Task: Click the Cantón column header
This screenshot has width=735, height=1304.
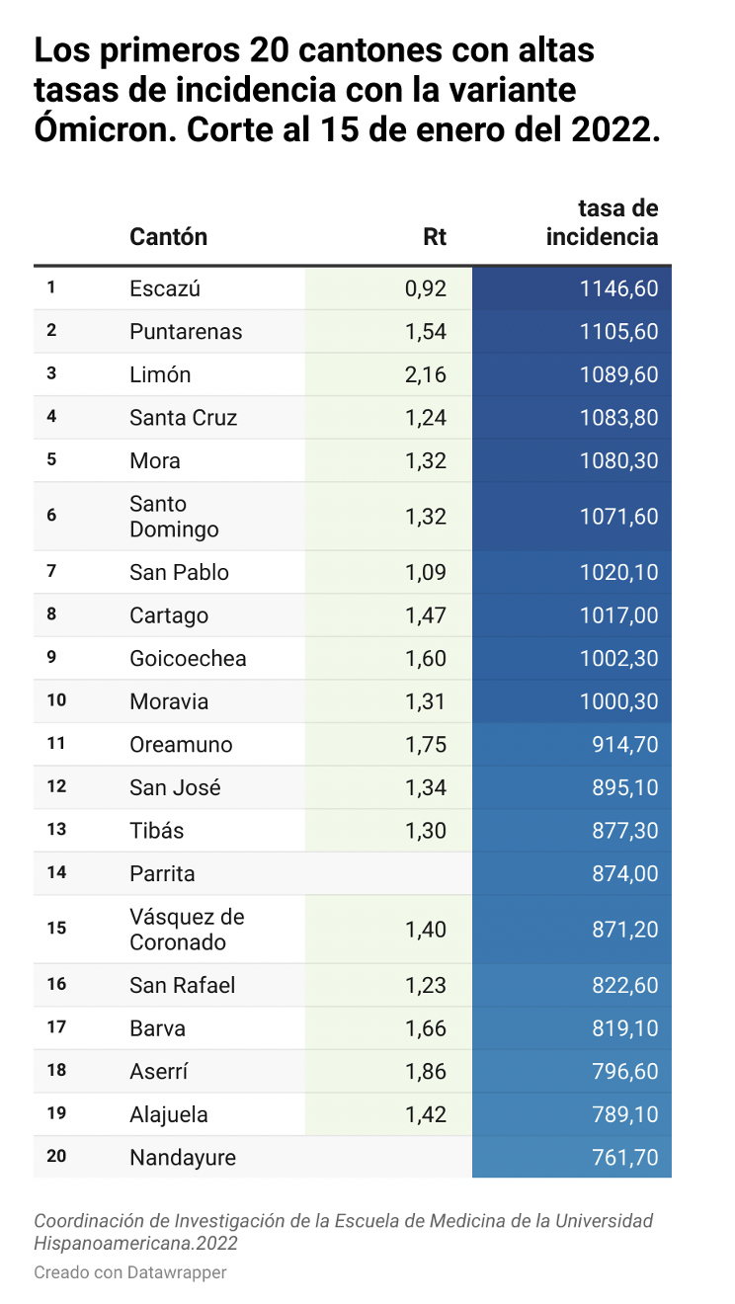Action: point(169,237)
